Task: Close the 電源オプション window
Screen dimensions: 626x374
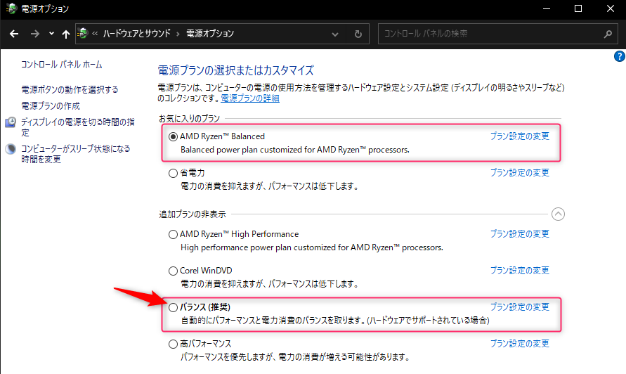Action: click(x=610, y=9)
